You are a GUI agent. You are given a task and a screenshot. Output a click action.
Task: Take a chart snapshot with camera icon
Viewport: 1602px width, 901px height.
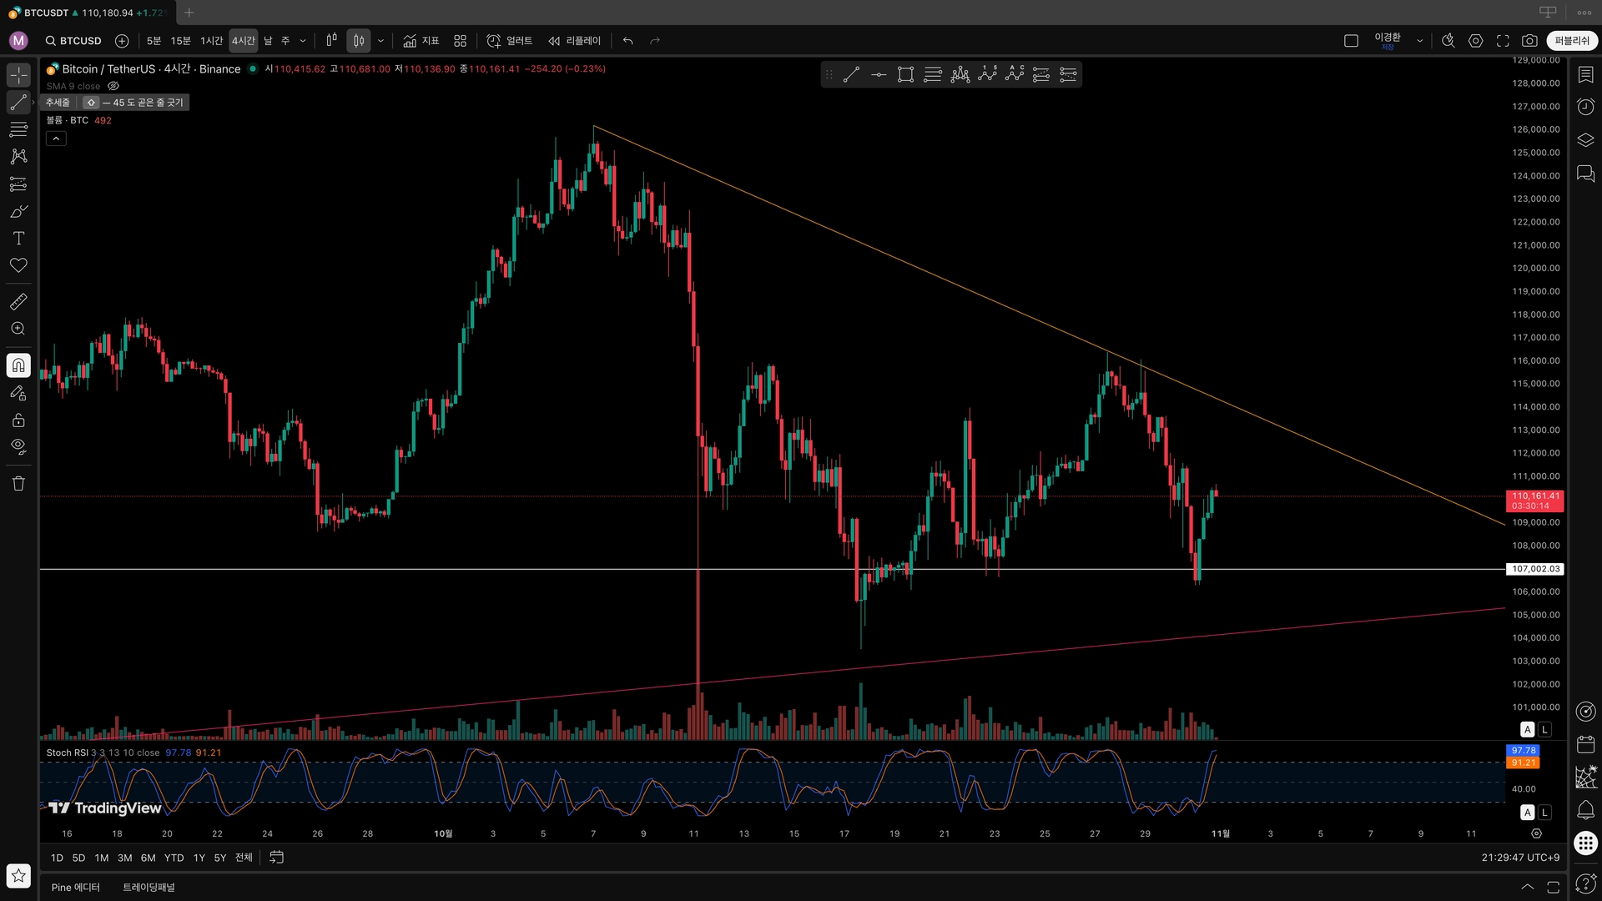coord(1529,41)
